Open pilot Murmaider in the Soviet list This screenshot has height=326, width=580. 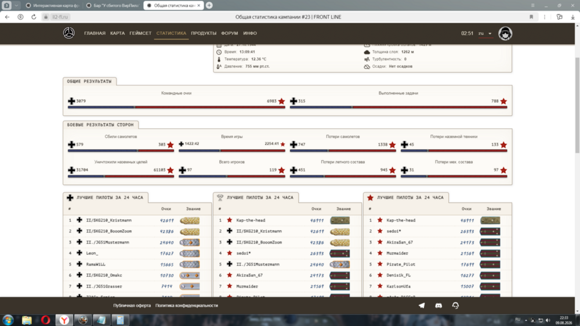tap(397, 253)
